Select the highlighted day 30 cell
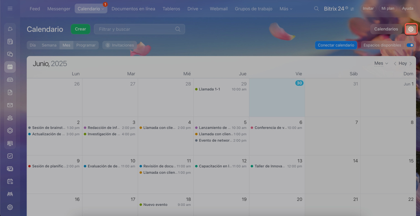The width and height of the screenshot is (420, 216). 277,98
